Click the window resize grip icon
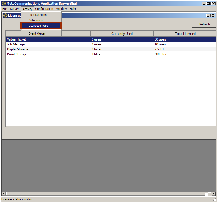217x202 pixels. 215,200
